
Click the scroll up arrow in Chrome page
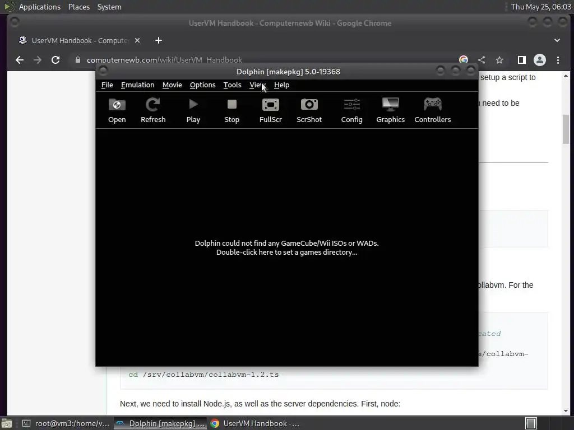(566, 76)
